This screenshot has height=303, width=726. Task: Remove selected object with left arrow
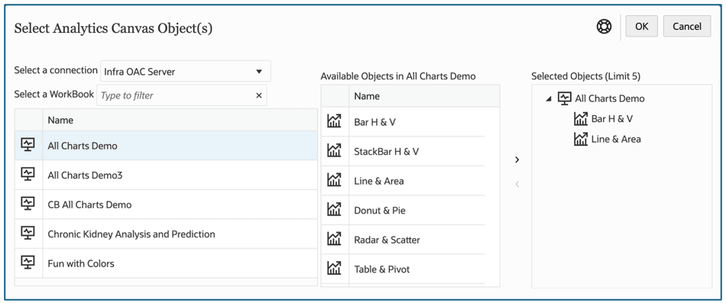(517, 184)
